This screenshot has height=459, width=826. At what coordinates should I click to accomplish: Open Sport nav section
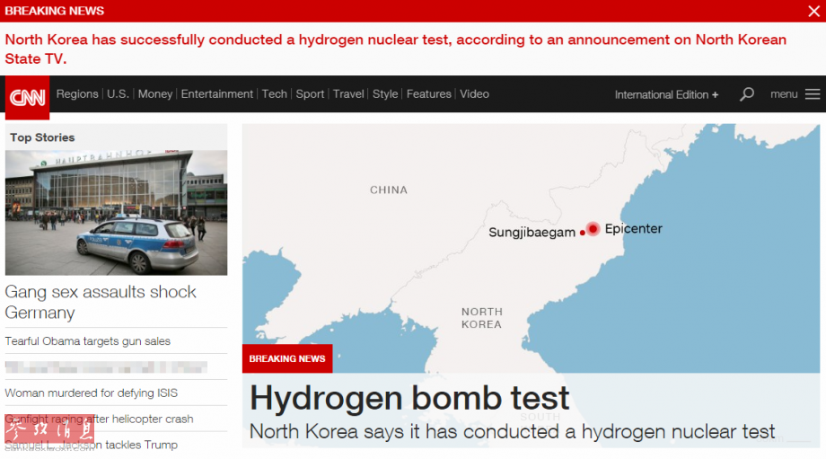(x=310, y=93)
